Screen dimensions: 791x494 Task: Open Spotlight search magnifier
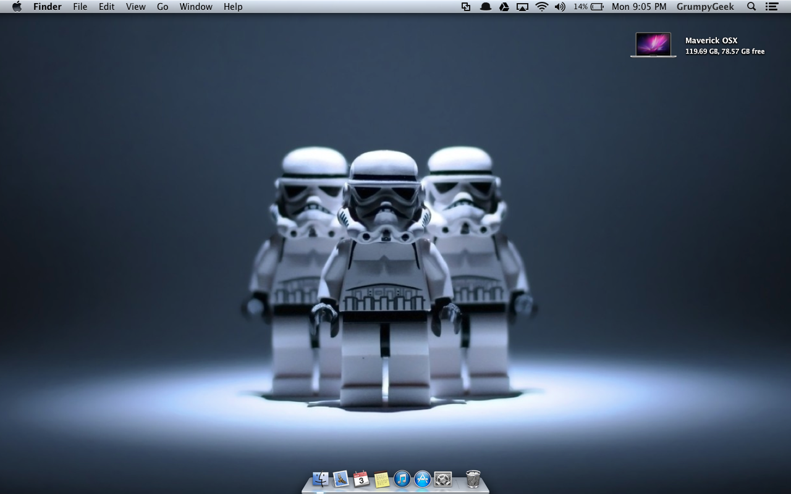751,7
